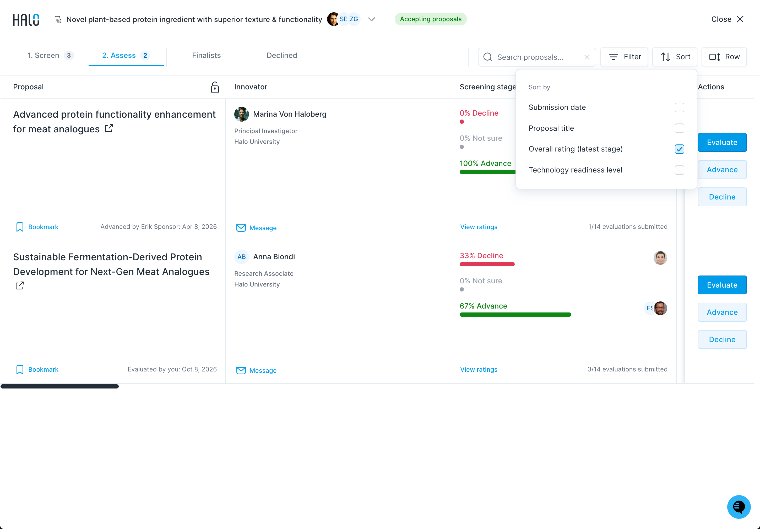This screenshot has height=529, width=760.
Task: Click Decline for Marina Von Haloberg's proposal
Action: [722, 197]
